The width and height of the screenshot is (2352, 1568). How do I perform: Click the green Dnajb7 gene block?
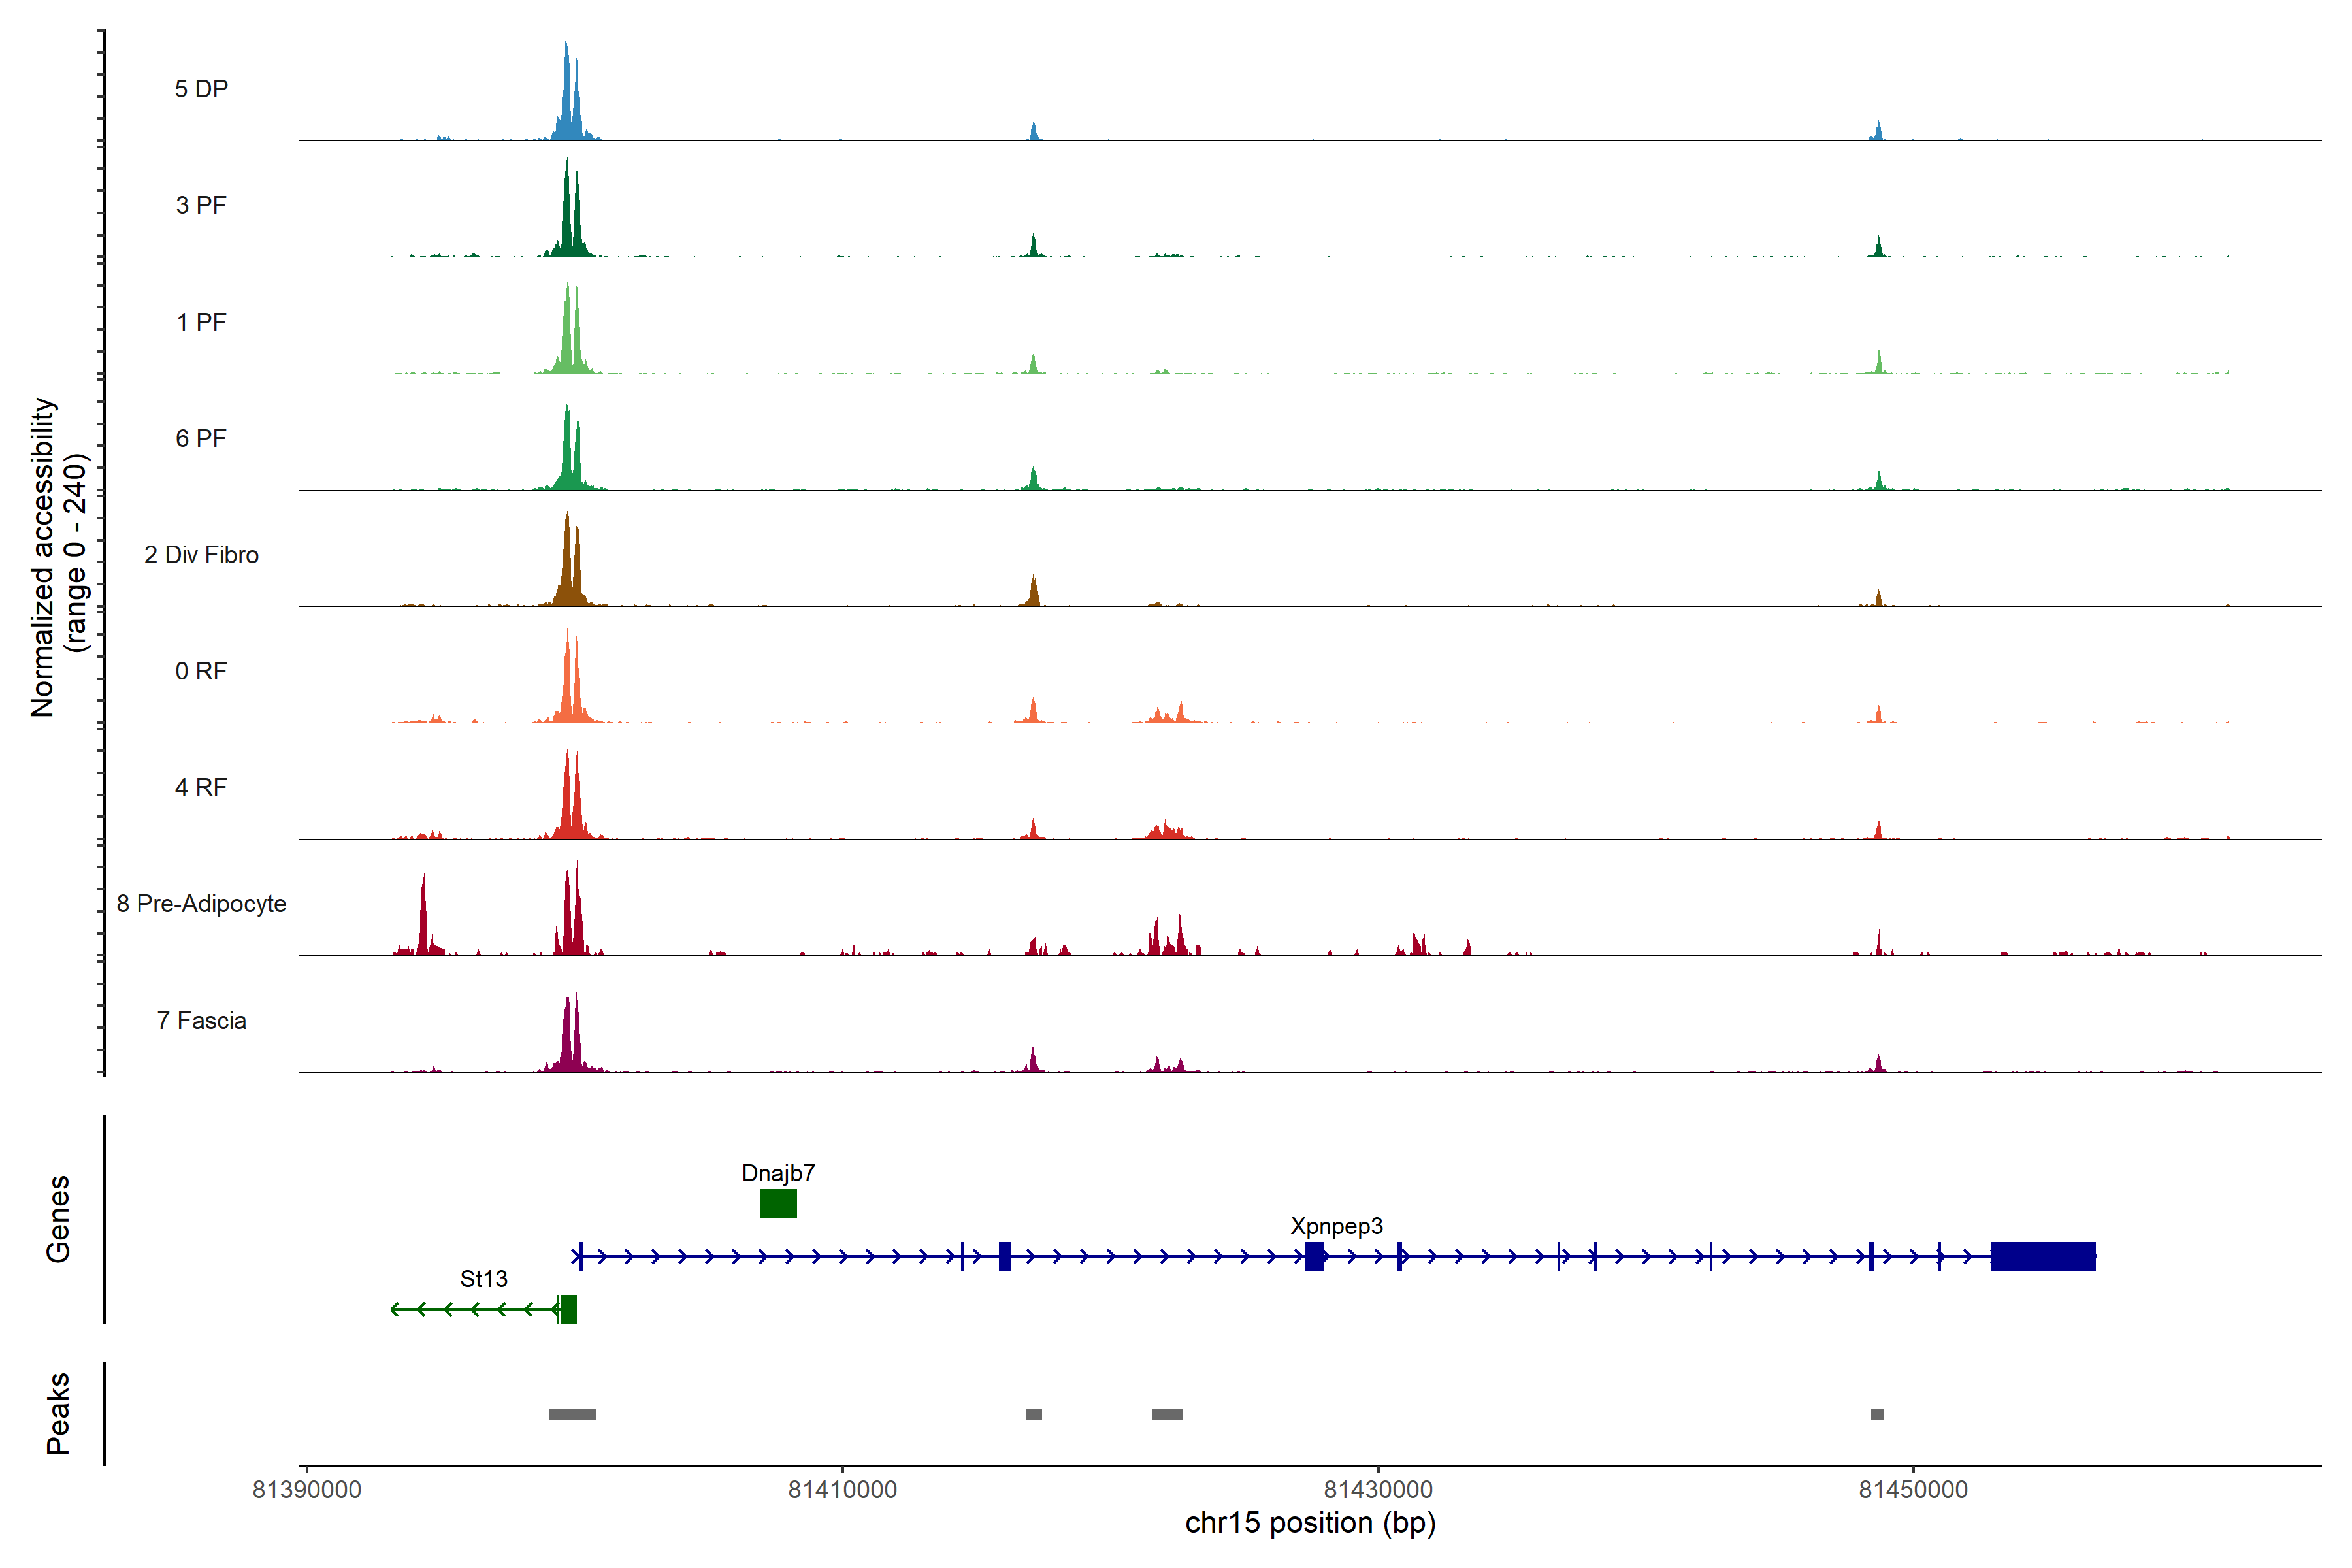click(778, 1203)
